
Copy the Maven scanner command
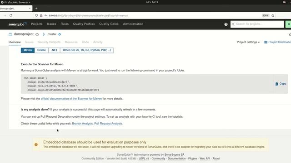[281, 84]
